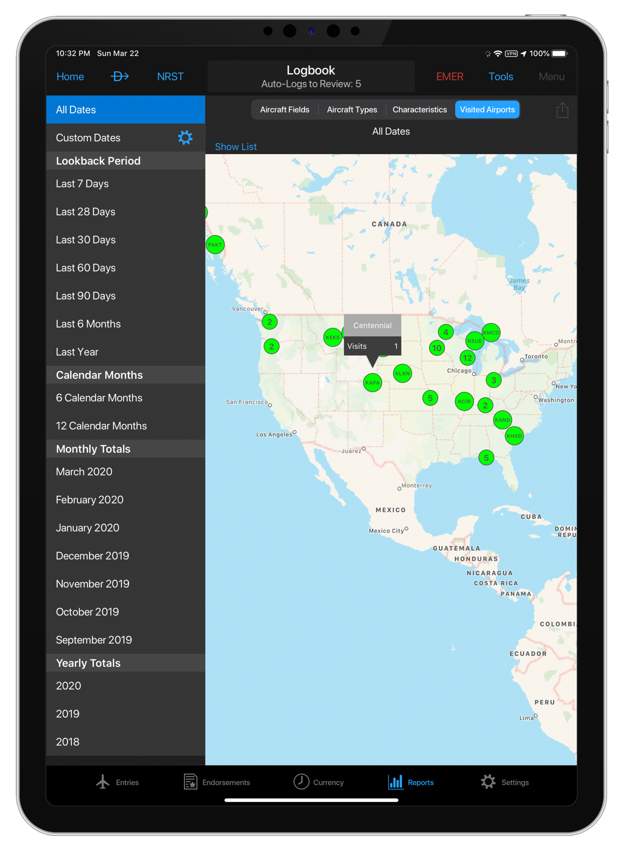
Task: Tap the Direct-To navigation icon
Action: pyautogui.click(x=119, y=77)
